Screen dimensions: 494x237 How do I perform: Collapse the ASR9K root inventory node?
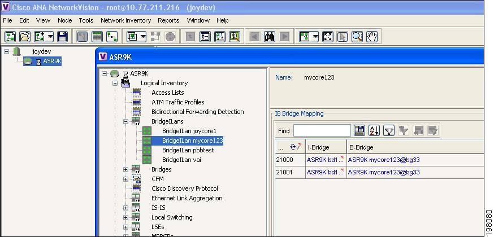(105, 73)
